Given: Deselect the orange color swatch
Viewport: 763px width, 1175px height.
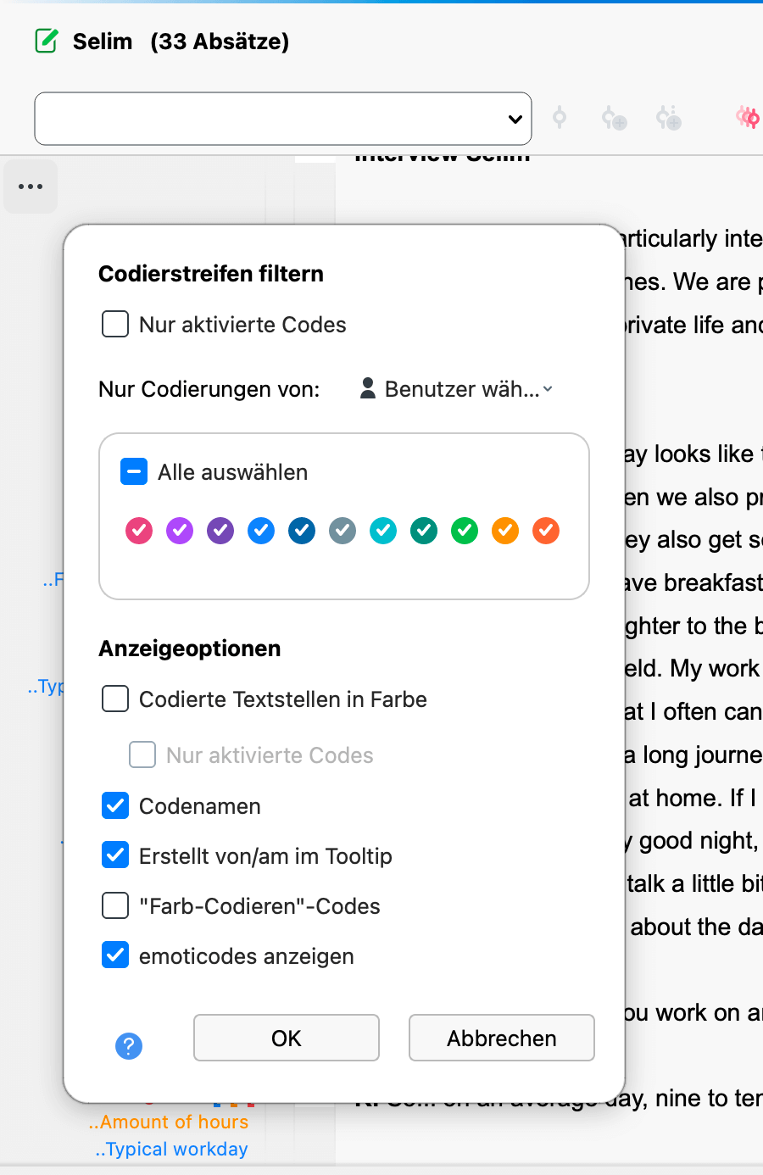Looking at the screenshot, I should (x=505, y=531).
